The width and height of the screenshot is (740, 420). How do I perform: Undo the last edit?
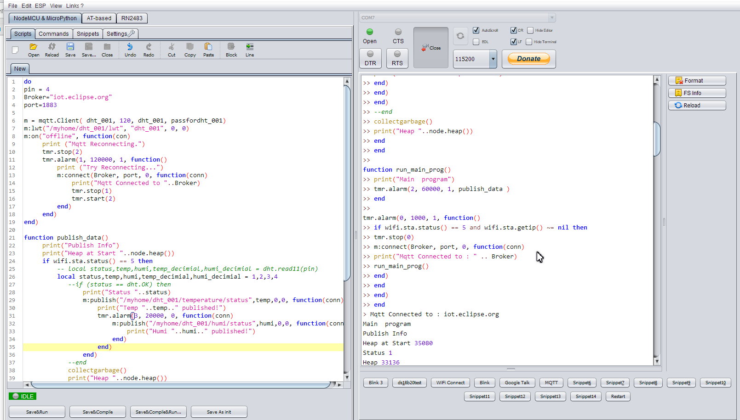[x=130, y=50]
